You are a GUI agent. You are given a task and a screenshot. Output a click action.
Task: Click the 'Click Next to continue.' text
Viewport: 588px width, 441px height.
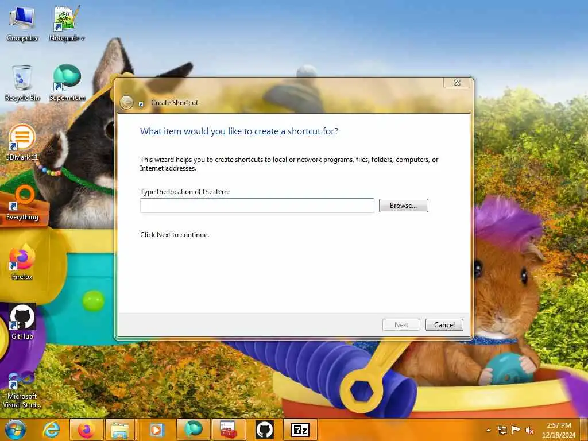click(x=175, y=235)
